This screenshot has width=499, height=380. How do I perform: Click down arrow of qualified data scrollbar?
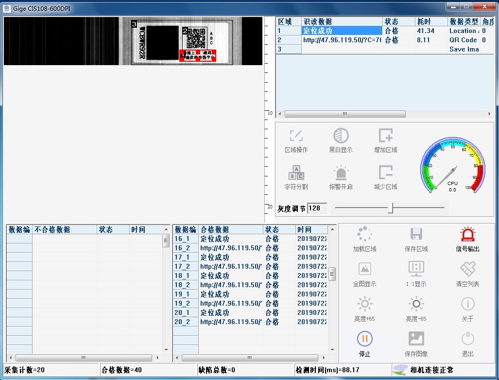332,349
